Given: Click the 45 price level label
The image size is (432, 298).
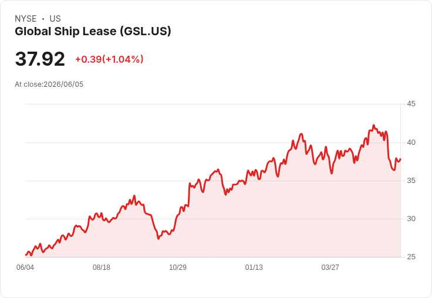Looking at the screenshot, I should (x=411, y=104).
